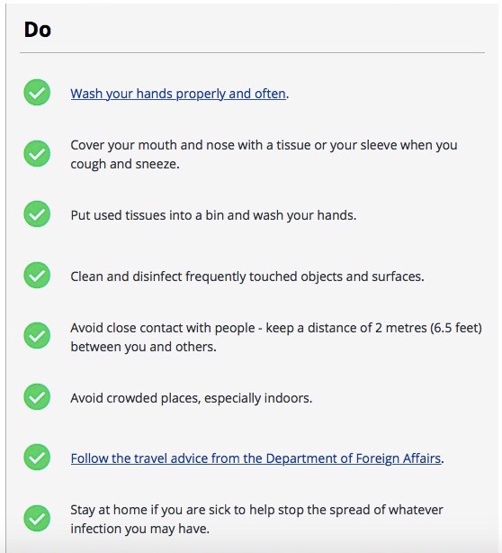
Task: Click the horizontal divider under the Do heading
Action: [x=252, y=53]
